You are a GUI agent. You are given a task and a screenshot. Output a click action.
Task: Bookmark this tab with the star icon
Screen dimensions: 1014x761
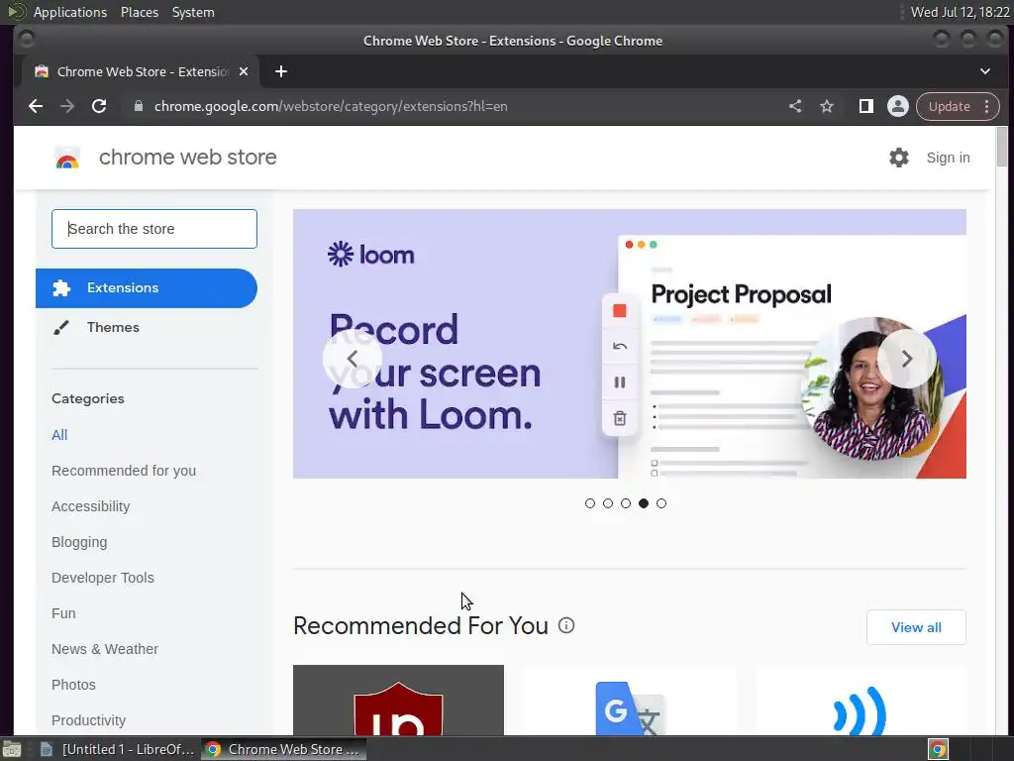827,106
